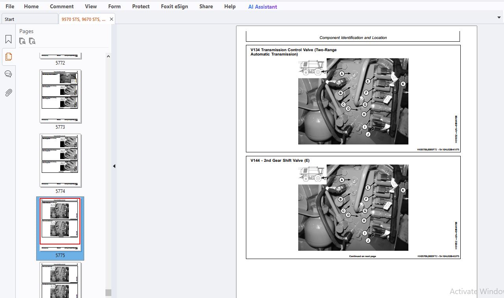Open the tab list dropdown arrow
This screenshot has width=504, height=298.
[x=499, y=18]
